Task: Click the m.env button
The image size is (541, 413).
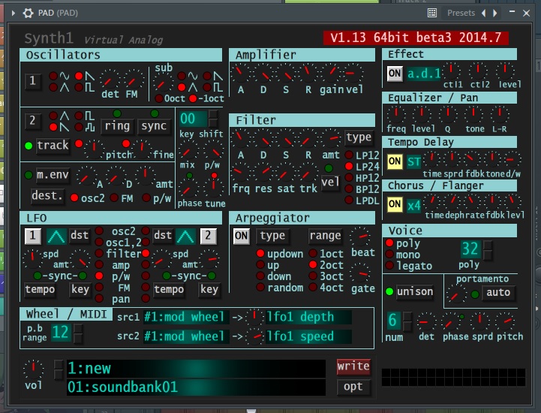Action: point(53,175)
